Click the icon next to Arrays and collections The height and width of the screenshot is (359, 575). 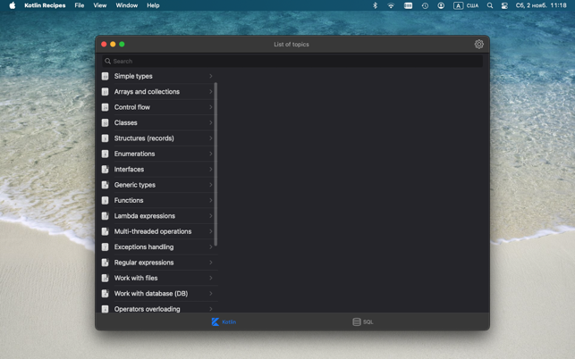pyautogui.click(x=106, y=92)
